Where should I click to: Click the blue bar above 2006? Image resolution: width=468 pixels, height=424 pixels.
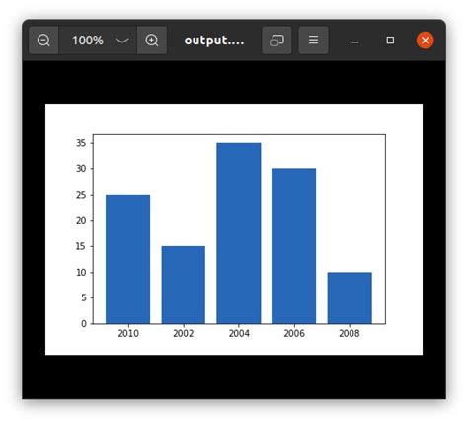293,246
